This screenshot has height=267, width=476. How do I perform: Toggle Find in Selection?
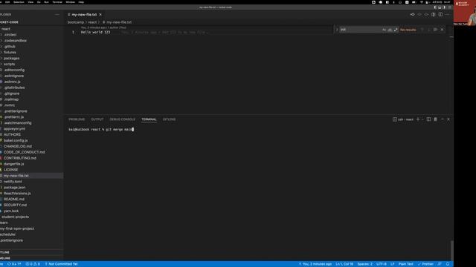(x=435, y=30)
